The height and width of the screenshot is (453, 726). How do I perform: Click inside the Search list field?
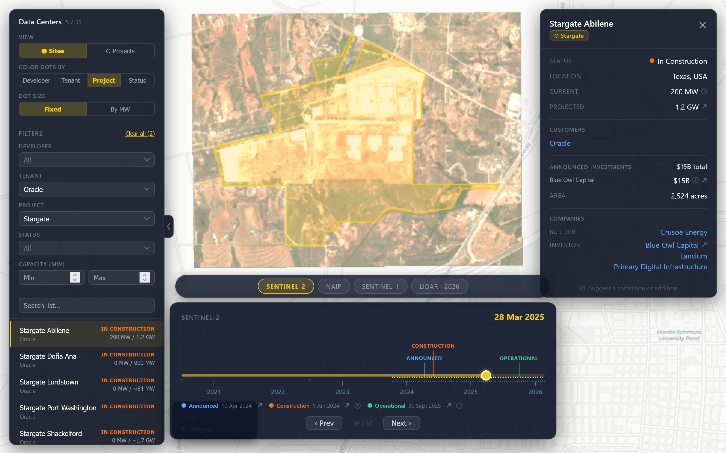(86, 305)
